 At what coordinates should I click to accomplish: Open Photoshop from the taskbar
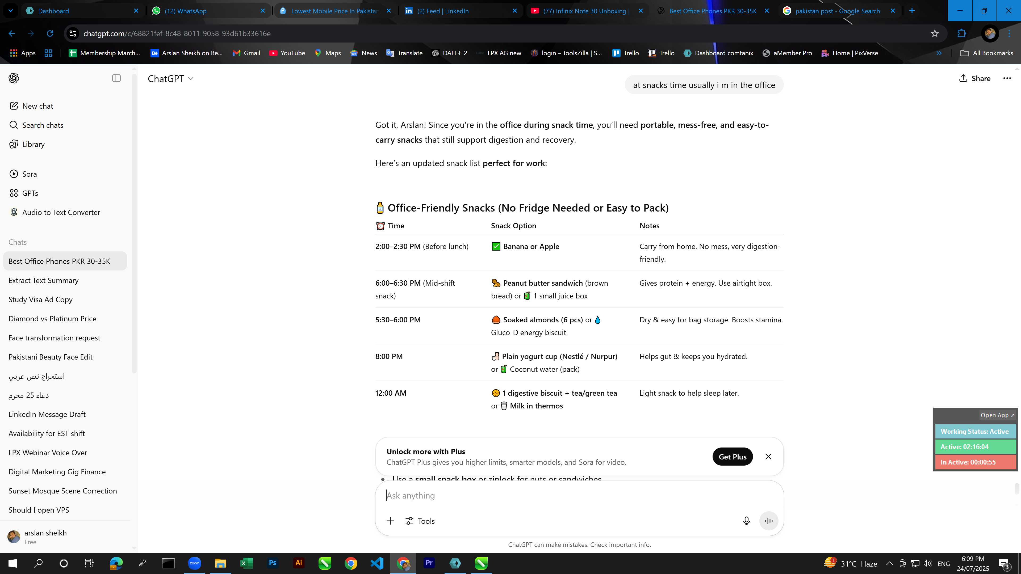272,563
